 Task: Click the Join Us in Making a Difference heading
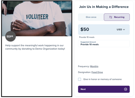104,7
